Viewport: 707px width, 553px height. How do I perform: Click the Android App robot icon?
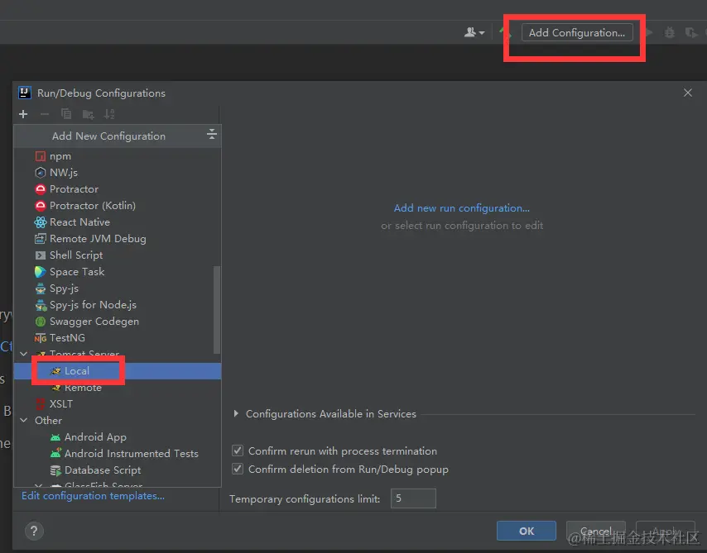(x=55, y=437)
